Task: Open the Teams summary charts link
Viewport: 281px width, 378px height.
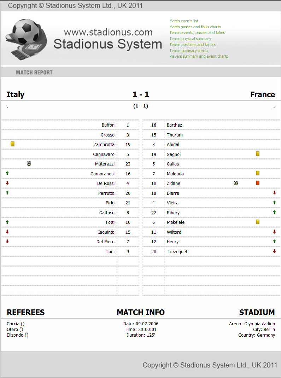Action: 189,51
